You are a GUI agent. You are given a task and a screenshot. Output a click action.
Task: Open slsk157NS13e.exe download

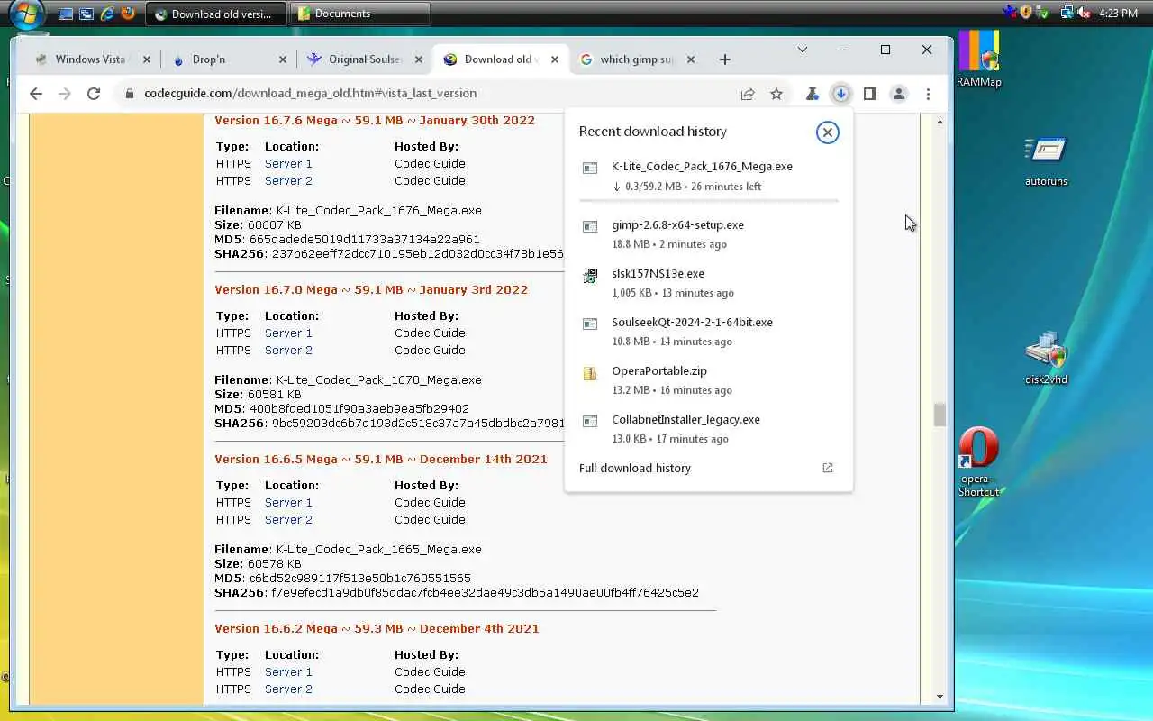pos(709,282)
